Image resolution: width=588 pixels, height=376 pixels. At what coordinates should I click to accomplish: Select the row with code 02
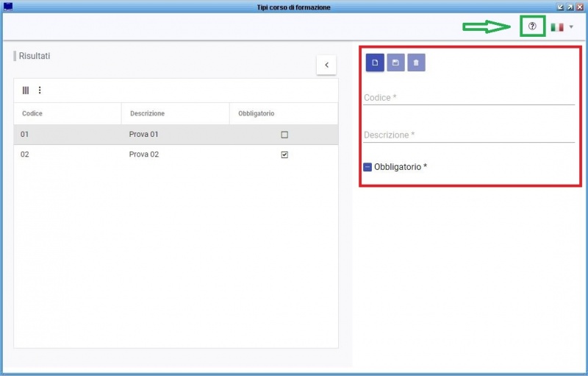click(x=176, y=155)
